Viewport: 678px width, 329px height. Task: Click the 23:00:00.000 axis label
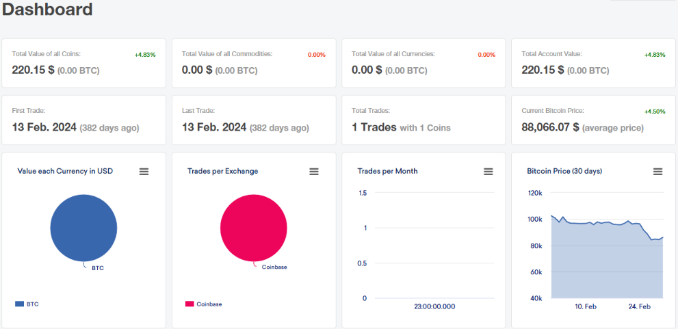coord(434,306)
